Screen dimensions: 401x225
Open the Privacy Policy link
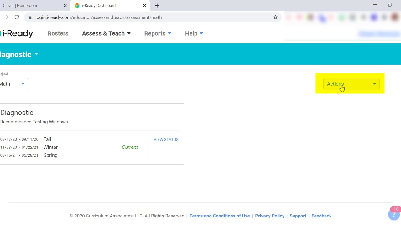[269, 216]
